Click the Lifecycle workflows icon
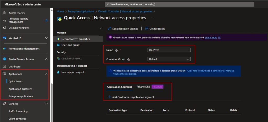268x122 pixels. tap(5, 28)
